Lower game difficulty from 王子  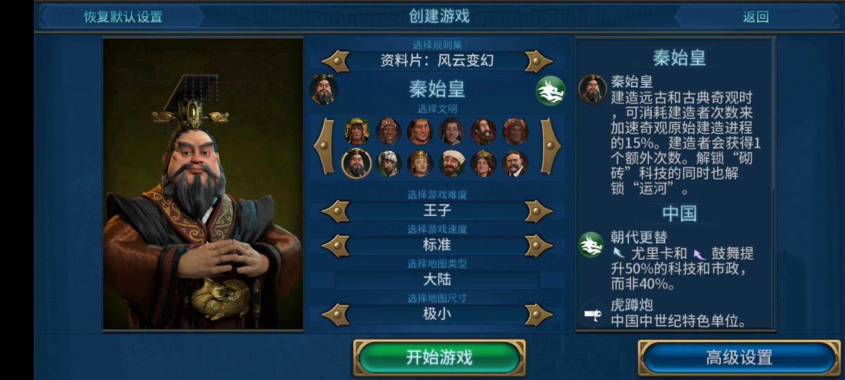[336, 211]
